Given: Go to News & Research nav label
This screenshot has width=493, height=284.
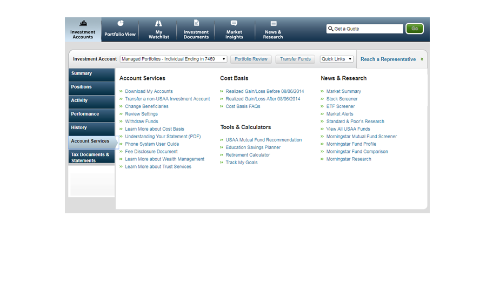Looking at the screenshot, I should point(273,35).
